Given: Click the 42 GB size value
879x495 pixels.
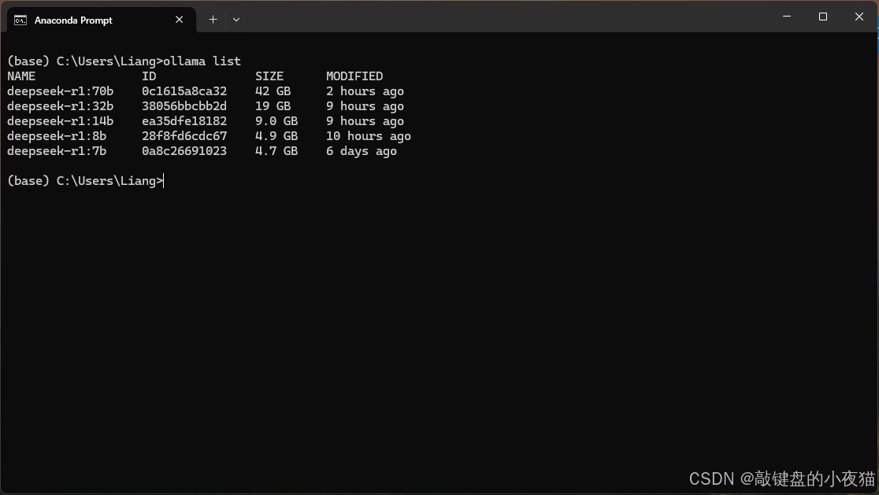Looking at the screenshot, I should point(273,91).
